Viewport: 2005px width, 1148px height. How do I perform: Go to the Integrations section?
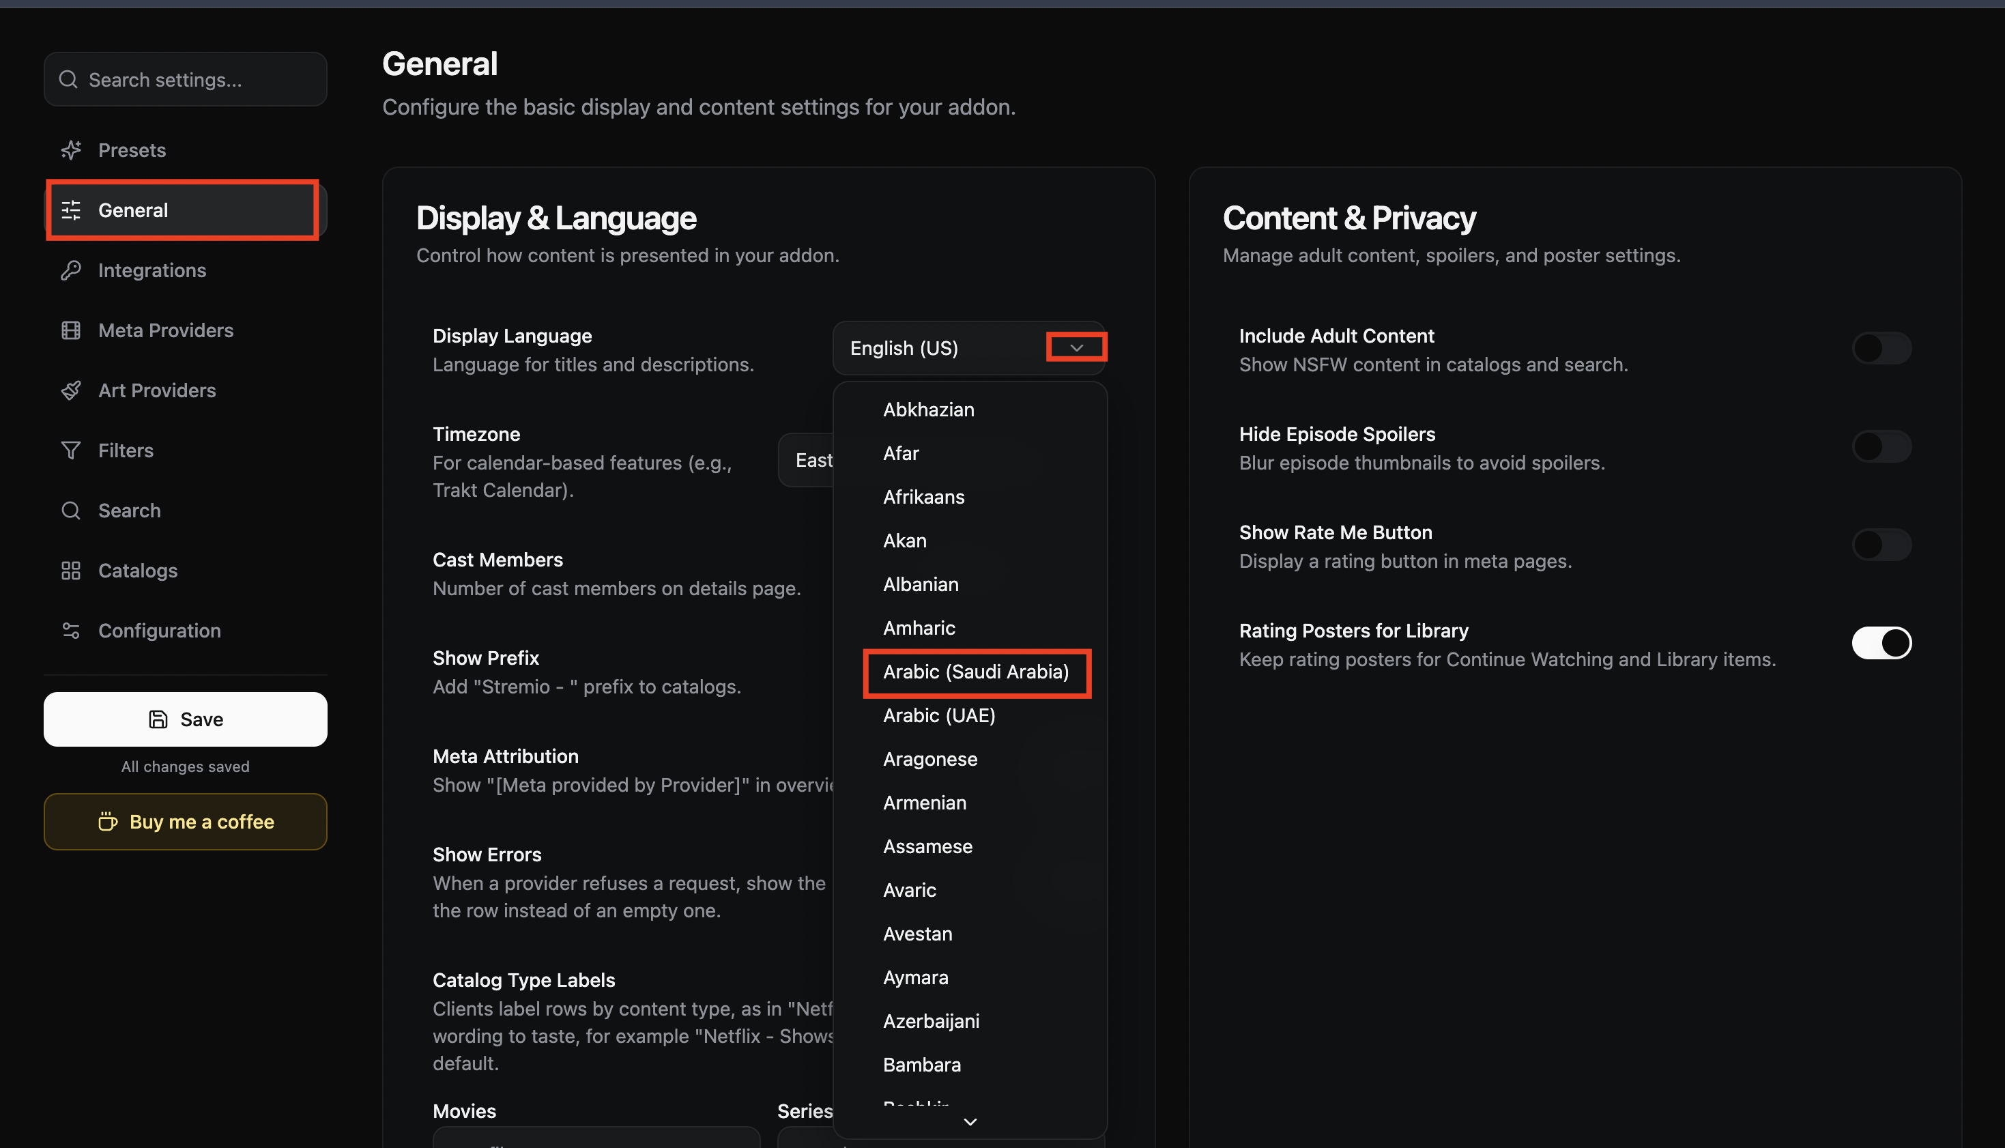pos(185,270)
